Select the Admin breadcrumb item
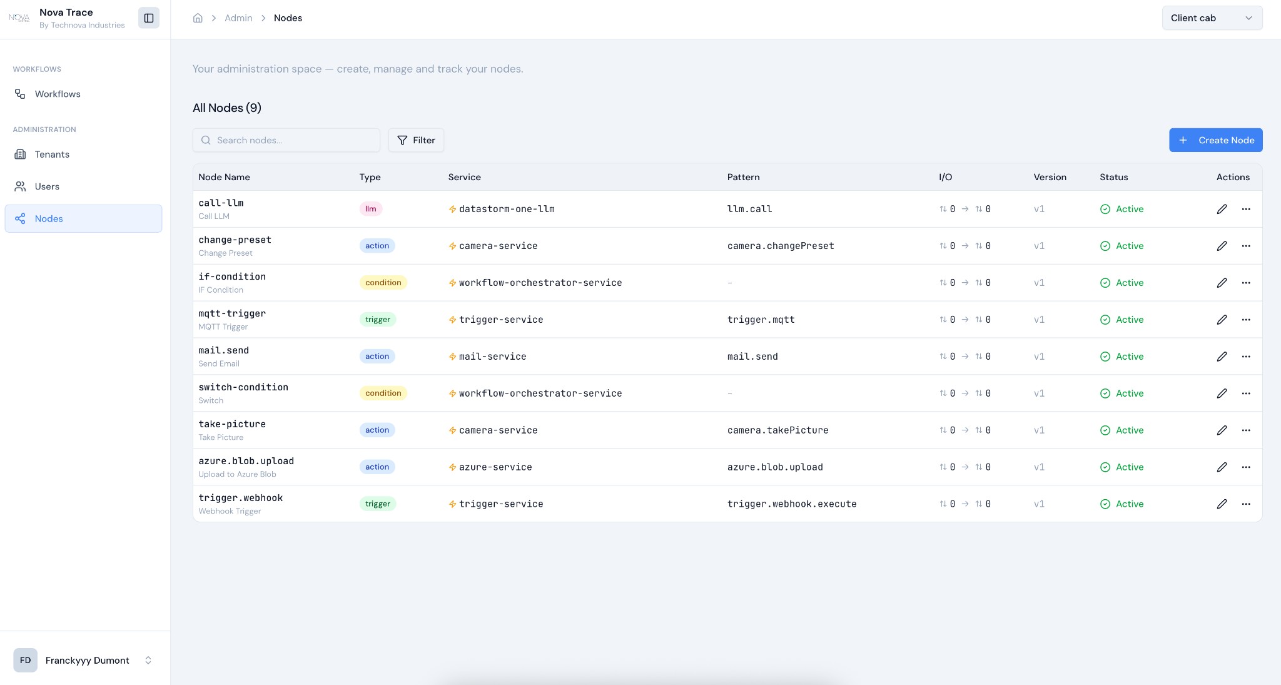Screen dimensions: 1281x685 238,18
